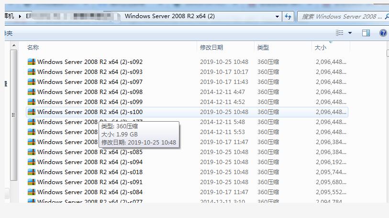Click the 360压缩 type cell of s092
Viewport: 389px width, 218px height.
tap(268, 62)
